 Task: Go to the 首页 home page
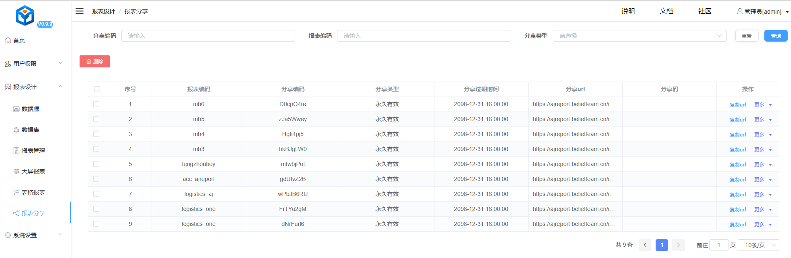coord(19,40)
